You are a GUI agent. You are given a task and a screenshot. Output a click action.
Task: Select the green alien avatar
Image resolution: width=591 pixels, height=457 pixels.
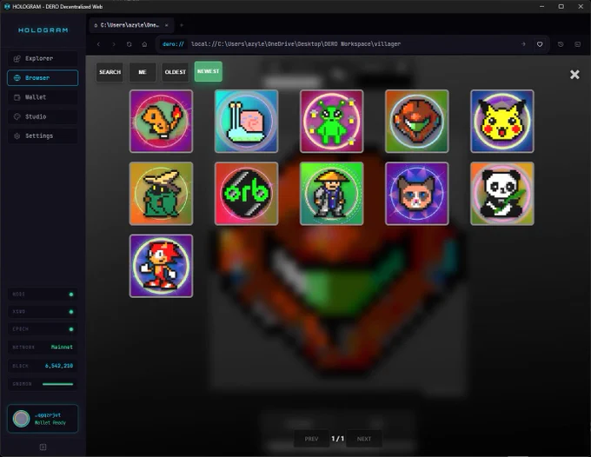click(x=332, y=122)
